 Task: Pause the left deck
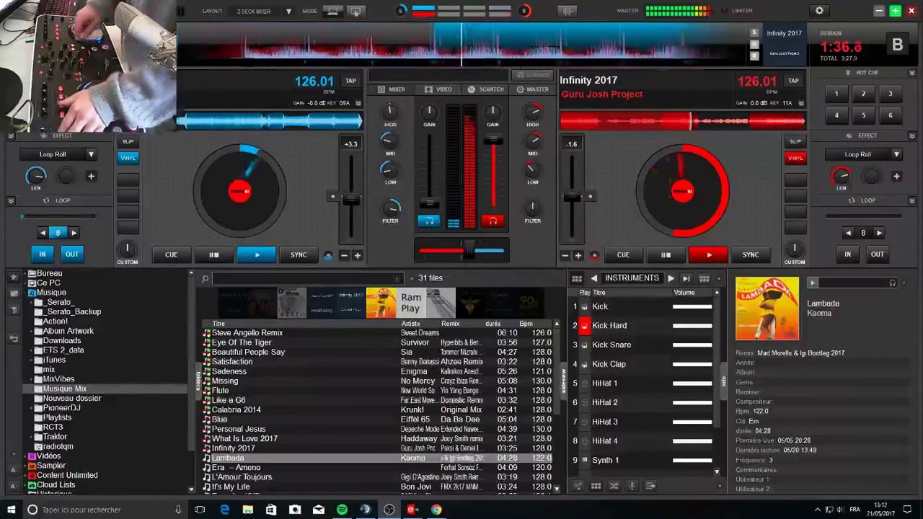[x=214, y=254]
